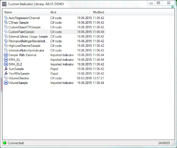177x148 pixels.
Task: Click the VolumeSample imported indicator icon
Action: tap(6, 83)
